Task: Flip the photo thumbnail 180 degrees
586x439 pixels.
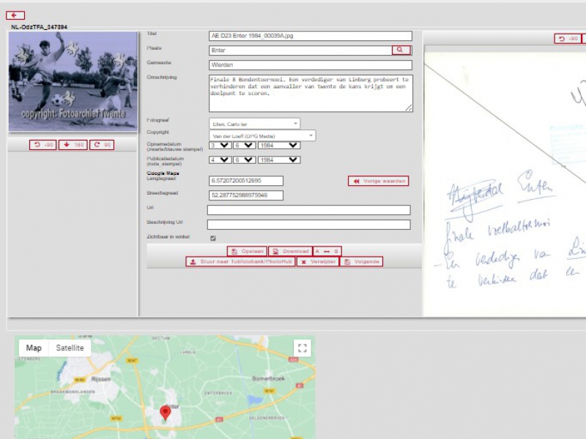Action: tap(73, 145)
